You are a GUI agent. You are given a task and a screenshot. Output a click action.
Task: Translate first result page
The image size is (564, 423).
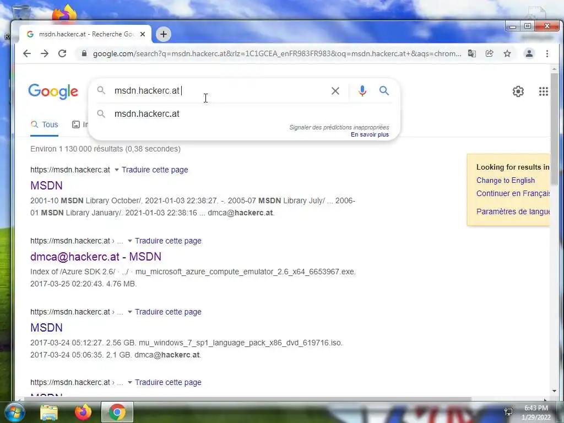coord(155,170)
